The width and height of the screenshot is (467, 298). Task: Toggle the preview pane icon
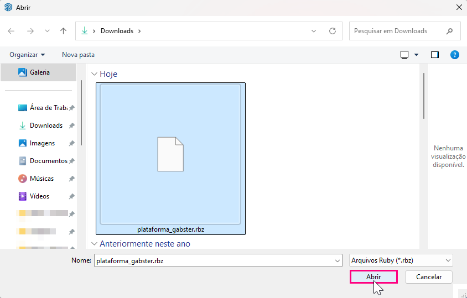click(x=435, y=55)
